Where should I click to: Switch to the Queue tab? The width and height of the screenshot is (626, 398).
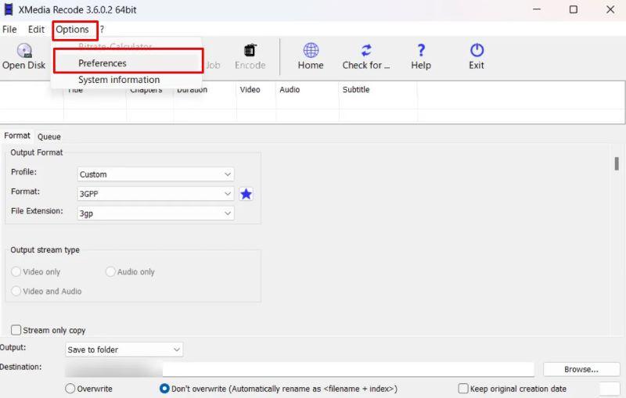click(49, 136)
